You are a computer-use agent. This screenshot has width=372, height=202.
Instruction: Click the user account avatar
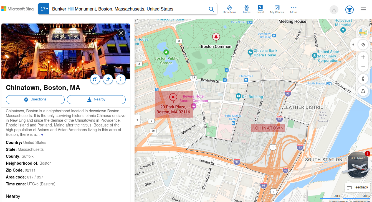[x=334, y=10]
